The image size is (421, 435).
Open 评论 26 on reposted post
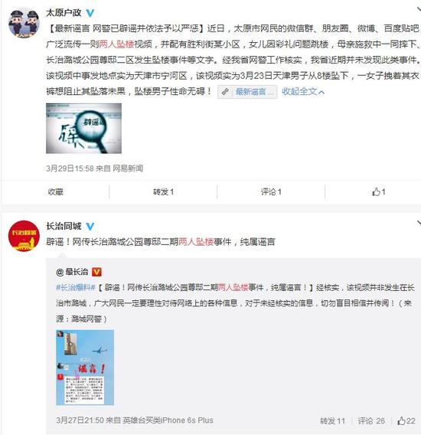tap(371, 421)
